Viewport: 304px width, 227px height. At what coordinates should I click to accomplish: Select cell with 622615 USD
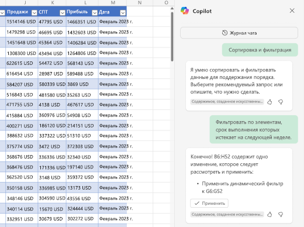point(22,63)
